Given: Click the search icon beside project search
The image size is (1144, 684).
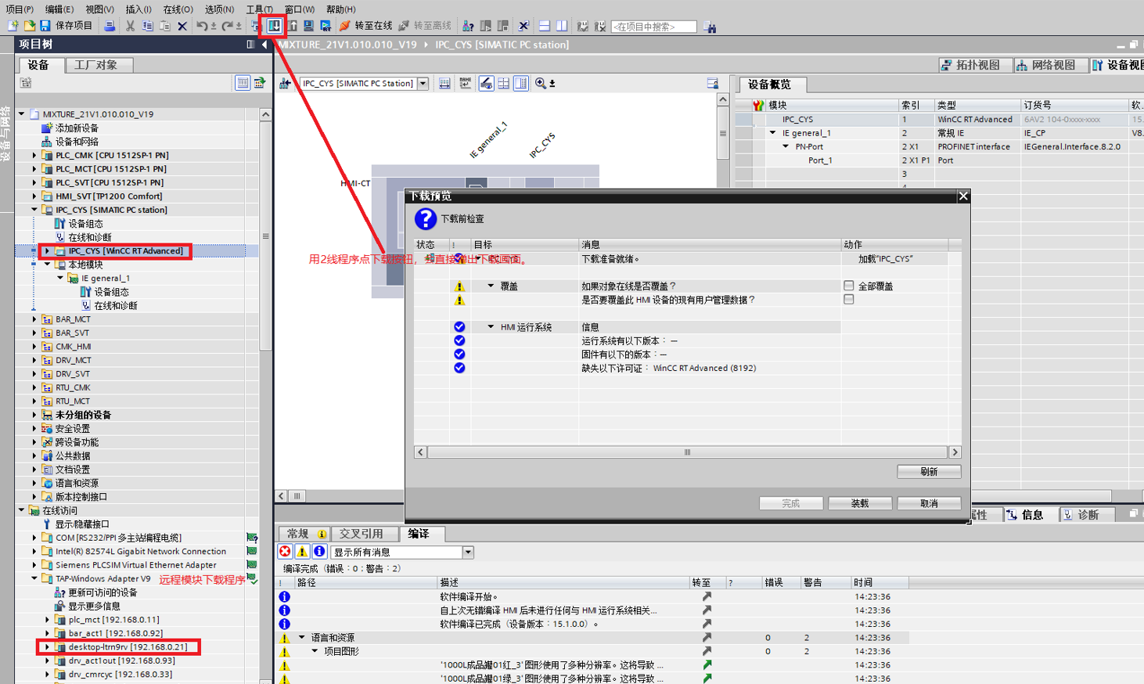Looking at the screenshot, I should tap(710, 27).
